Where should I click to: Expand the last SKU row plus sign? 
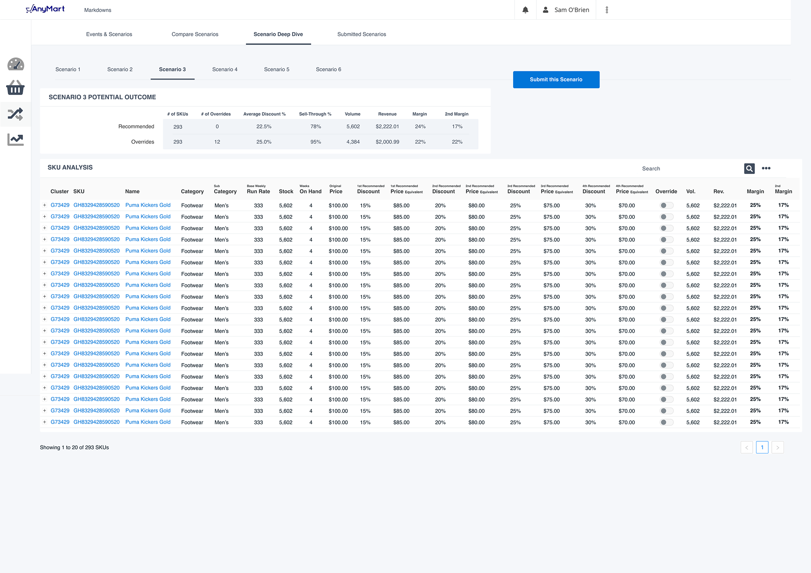click(44, 422)
